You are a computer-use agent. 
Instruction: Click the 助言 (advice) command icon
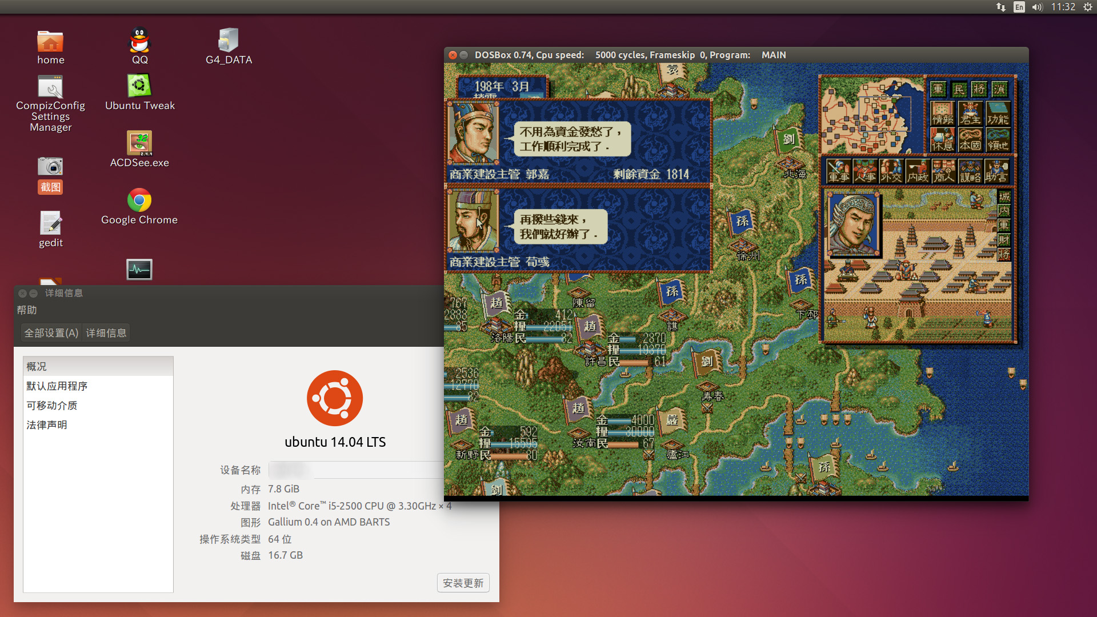(x=996, y=171)
